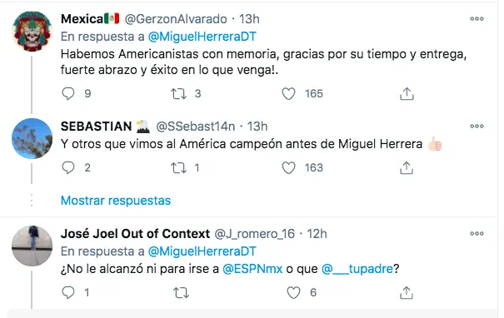Open @MiguelHerreraDT link in Mexica tweet
The width and height of the screenshot is (504, 318).
point(202,37)
